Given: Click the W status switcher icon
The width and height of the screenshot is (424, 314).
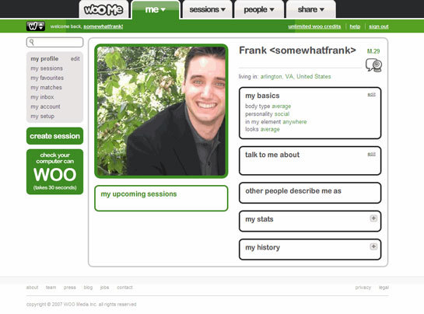Looking at the screenshot, I should pyautogui.click(x=36, y=26).
